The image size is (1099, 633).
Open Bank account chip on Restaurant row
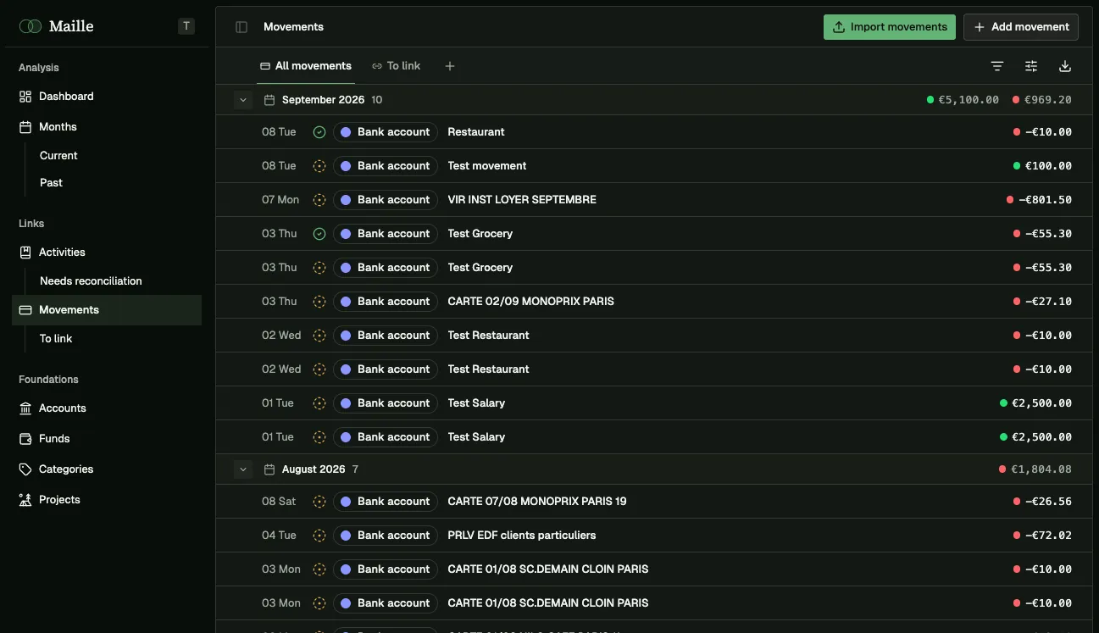click(386, 132)
